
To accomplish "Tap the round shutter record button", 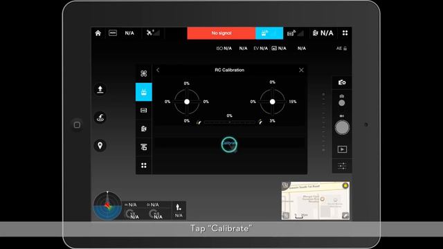I will tap(342, 127).
